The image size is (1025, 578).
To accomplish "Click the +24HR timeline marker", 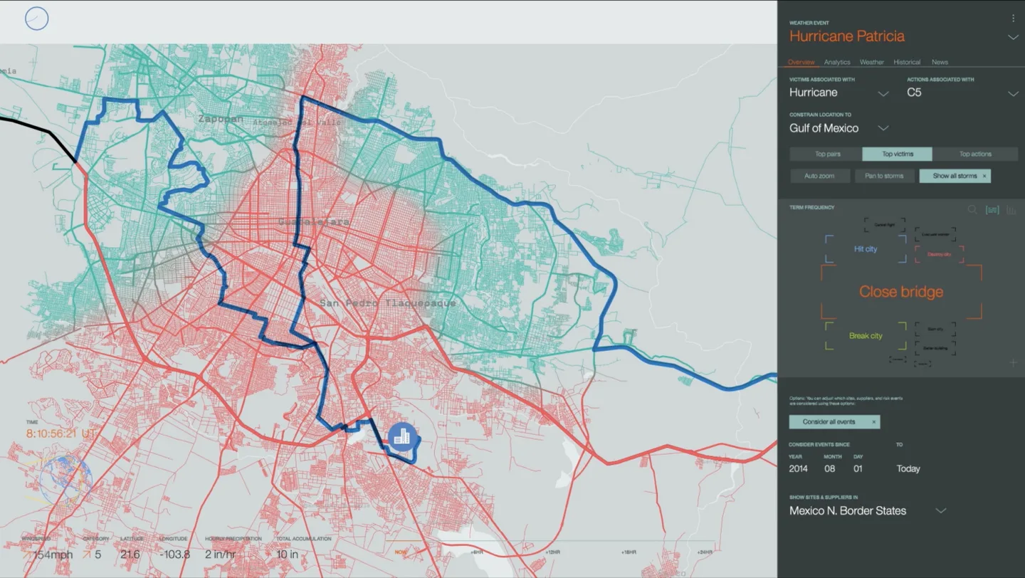I will (x=705, y=552).
